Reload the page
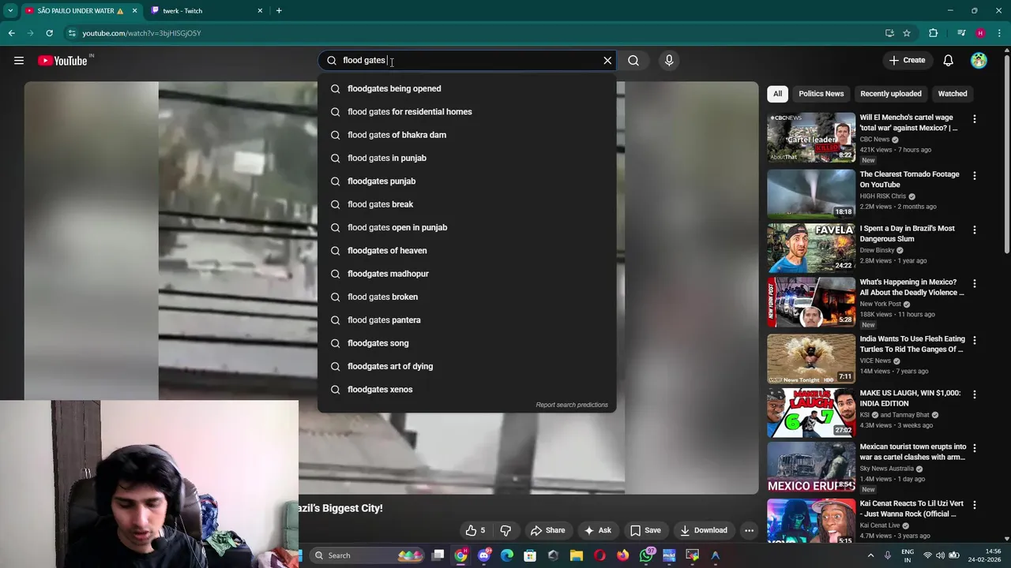The width and height of the screenshot is (1011, 568). [x=49, y=33]
